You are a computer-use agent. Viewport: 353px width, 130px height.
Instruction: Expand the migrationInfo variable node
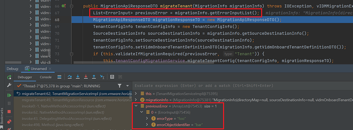click(x=136, y=100)
